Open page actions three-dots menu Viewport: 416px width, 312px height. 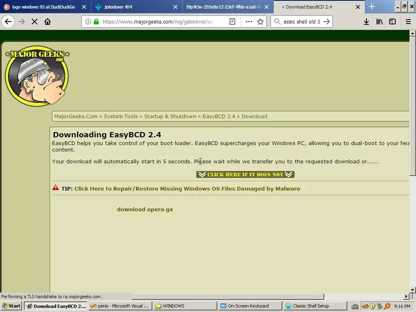pyautogui.click(x=249, y=22)
